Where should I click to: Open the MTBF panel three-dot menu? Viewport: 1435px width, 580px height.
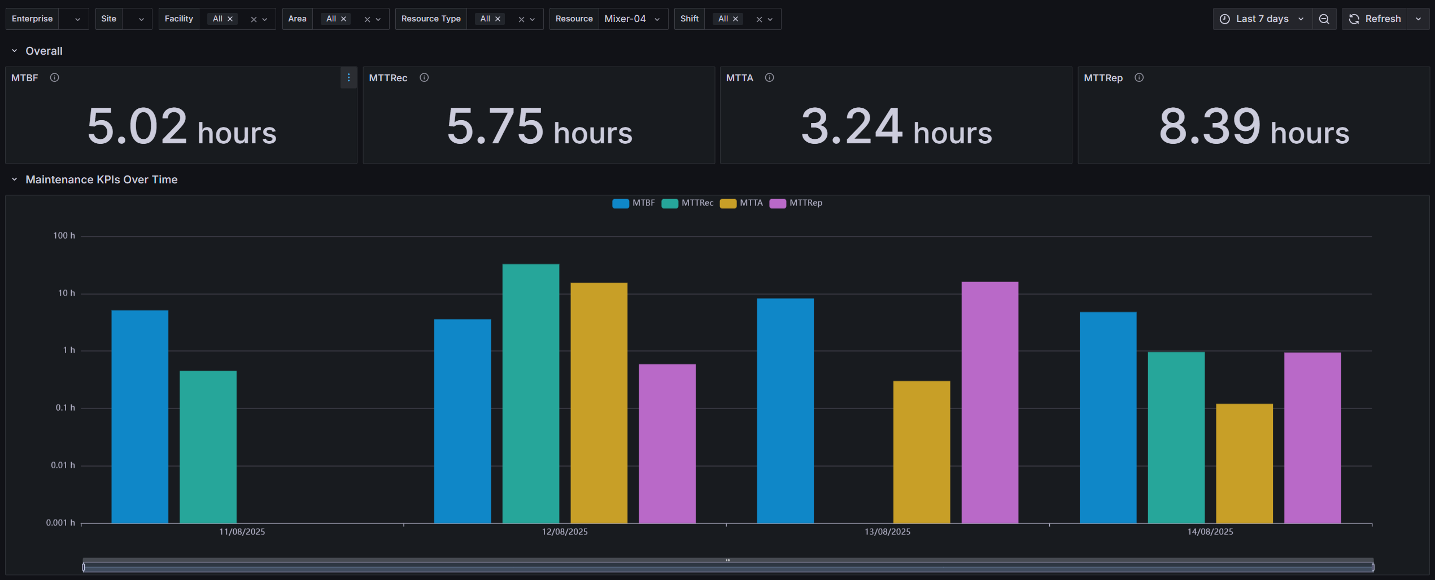click(x=348, y=78)
